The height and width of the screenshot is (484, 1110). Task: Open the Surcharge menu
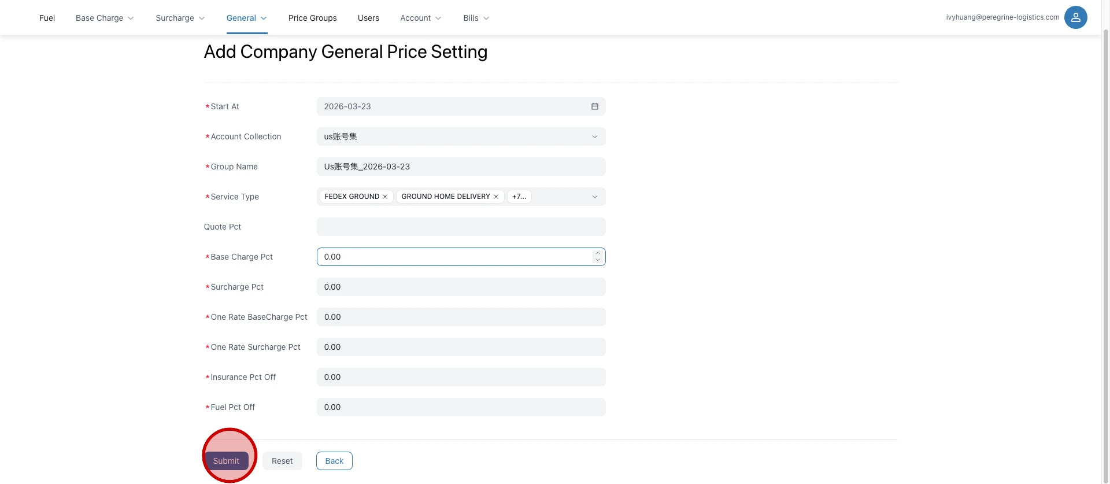click(x=180, y=18)
